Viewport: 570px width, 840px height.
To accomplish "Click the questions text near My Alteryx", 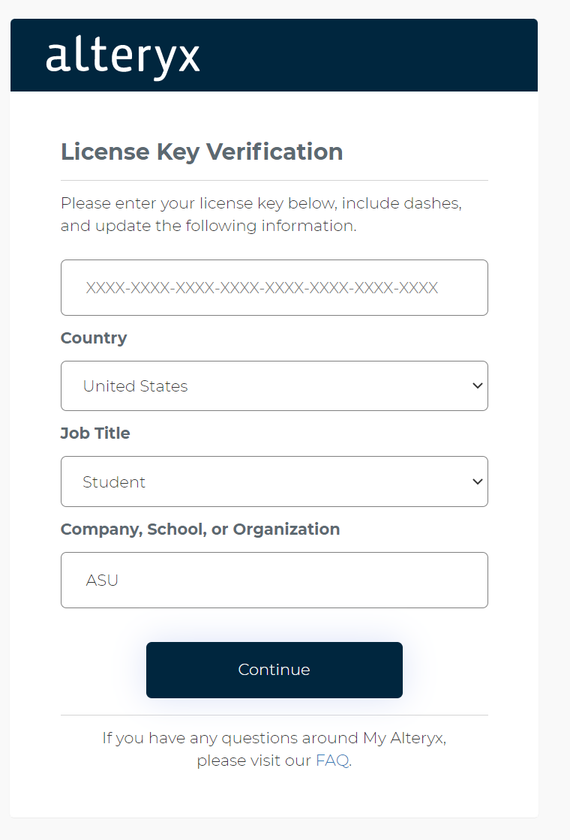I will click(274, 737).
